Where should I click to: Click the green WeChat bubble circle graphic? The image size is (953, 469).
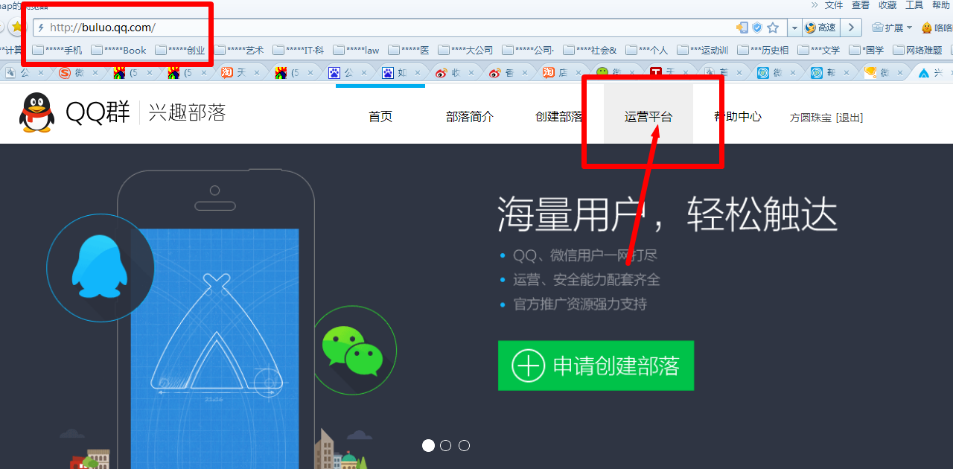[x=353, y=350]
